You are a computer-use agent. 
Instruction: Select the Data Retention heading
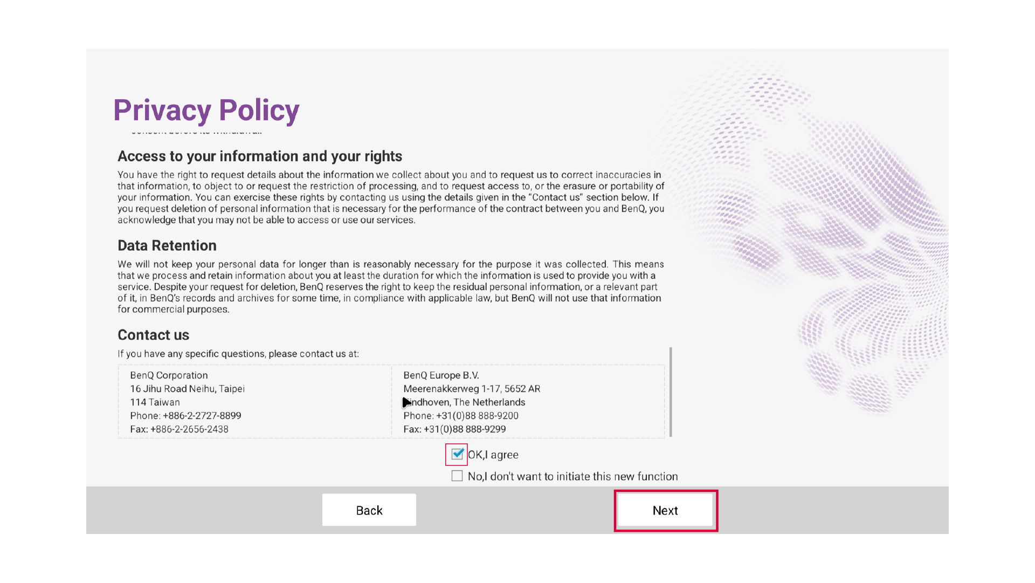click(167, 245)
